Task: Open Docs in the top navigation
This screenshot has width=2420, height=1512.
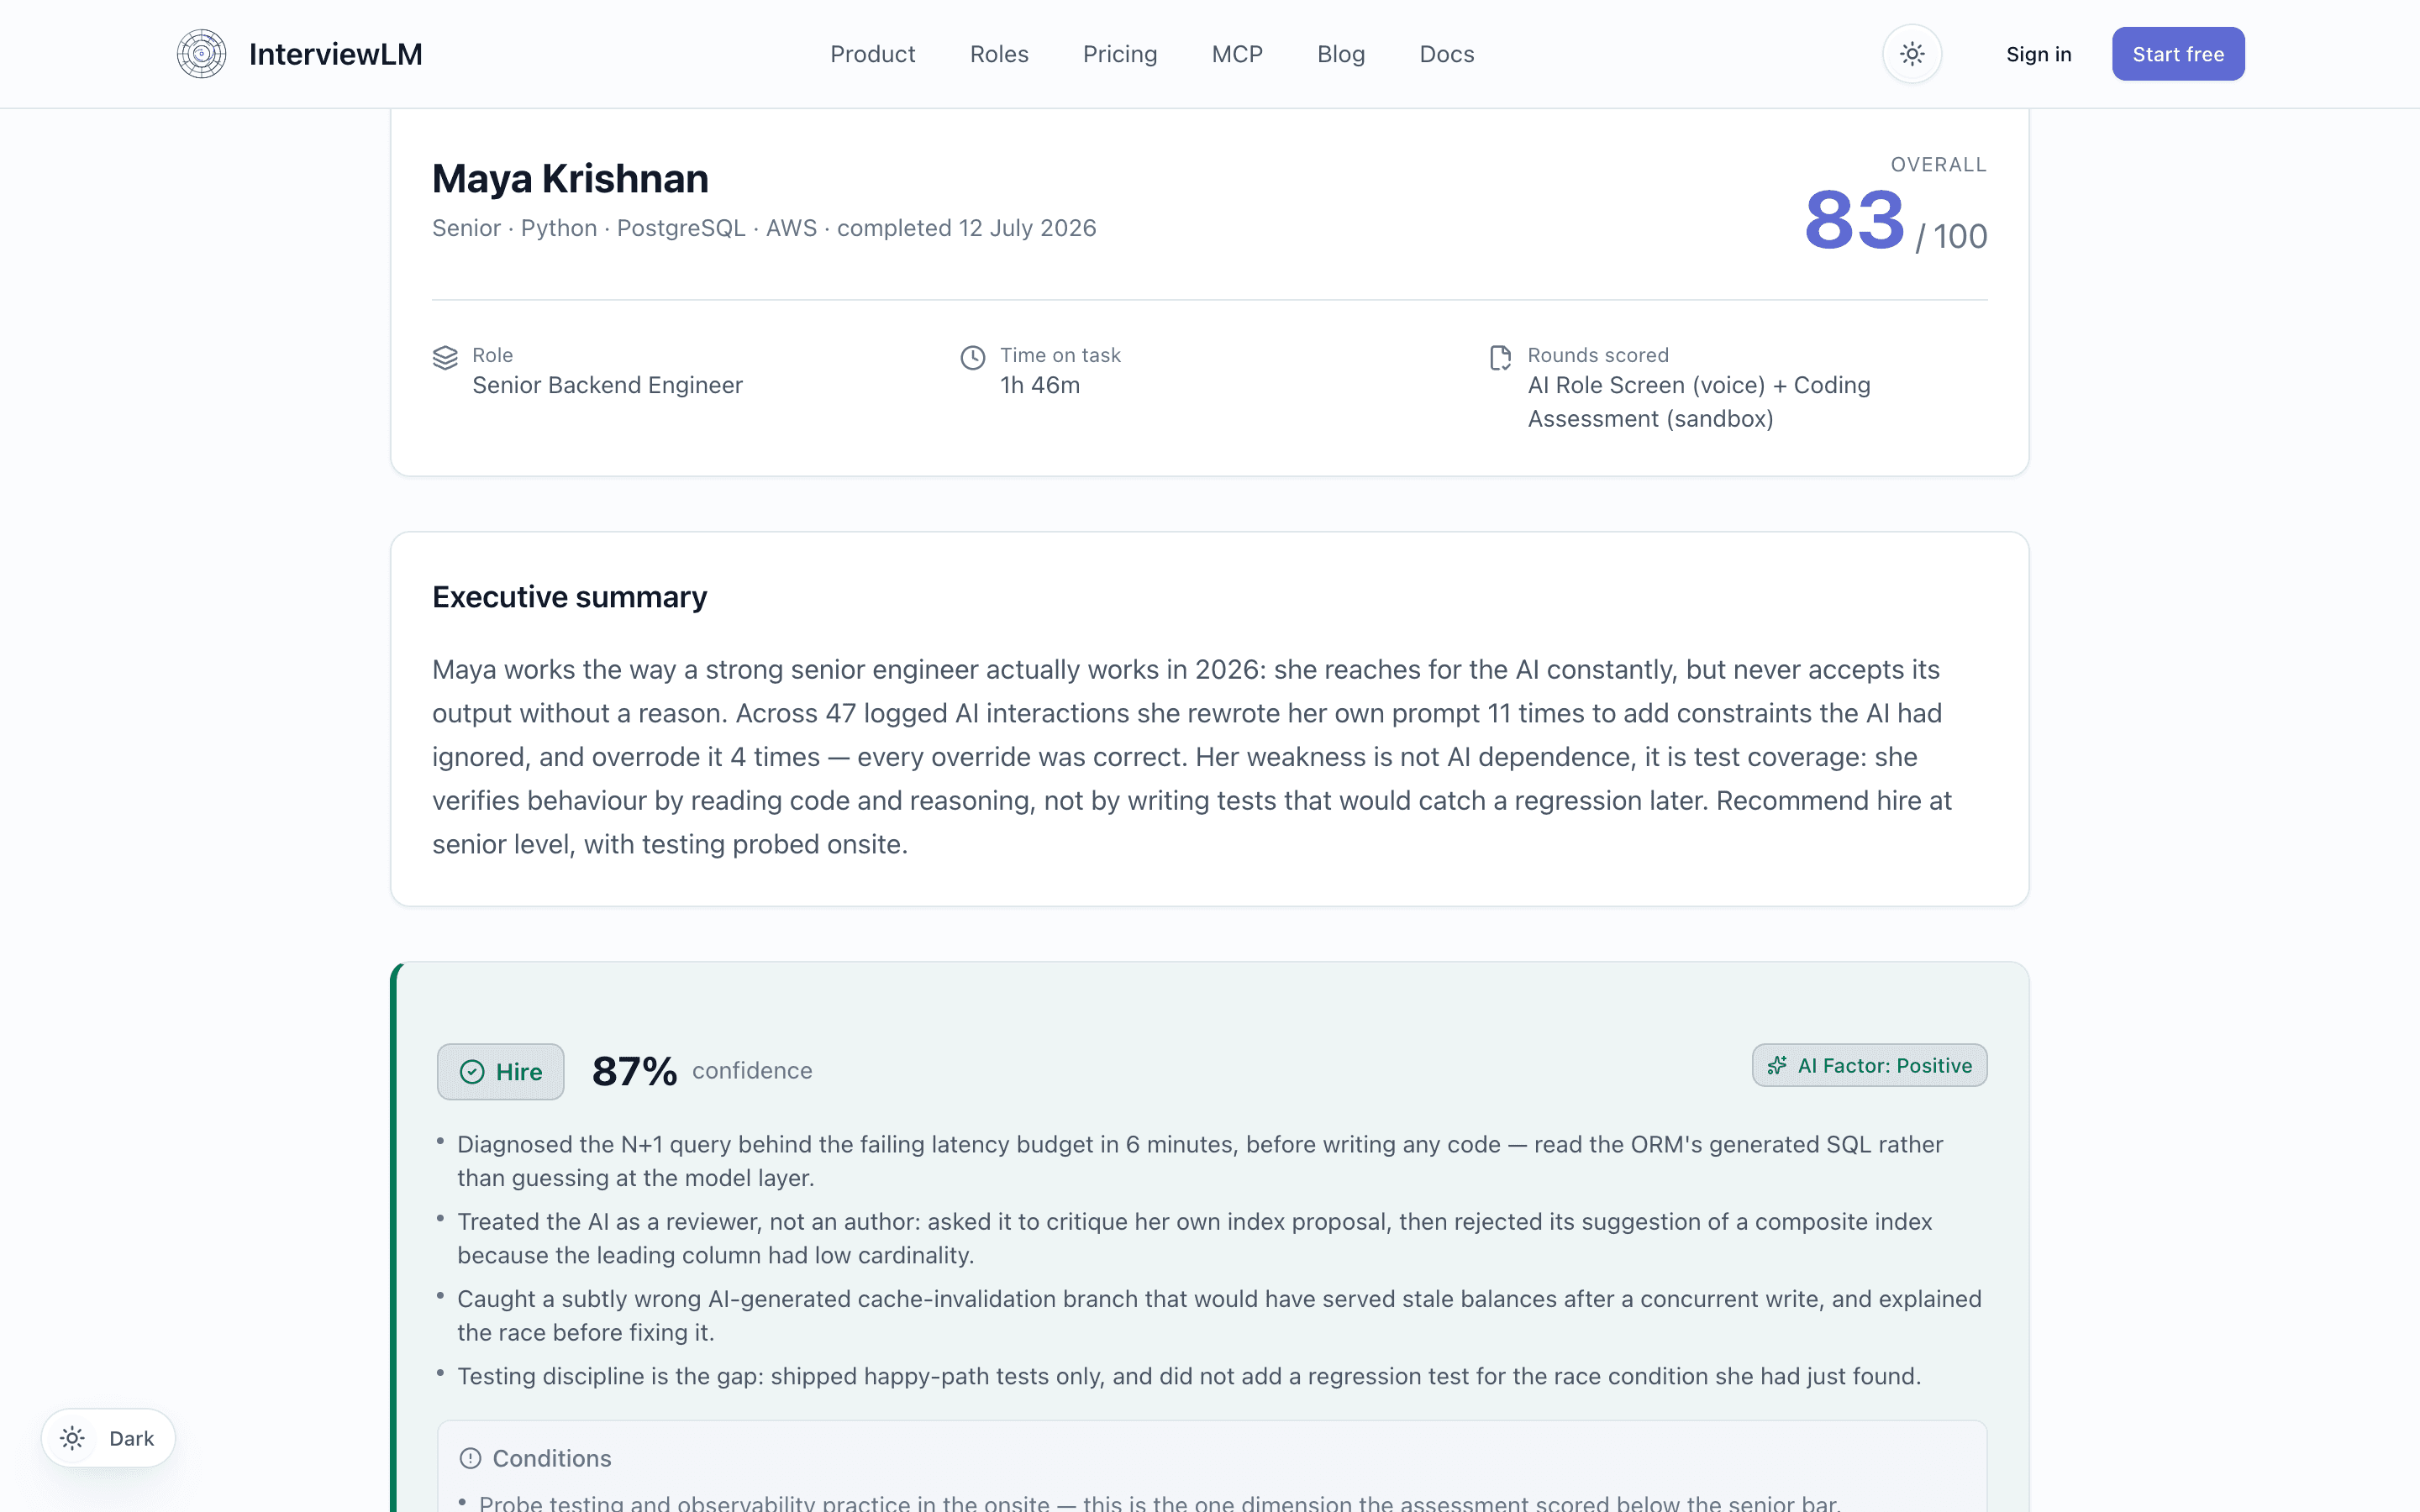Action: 1446,54
